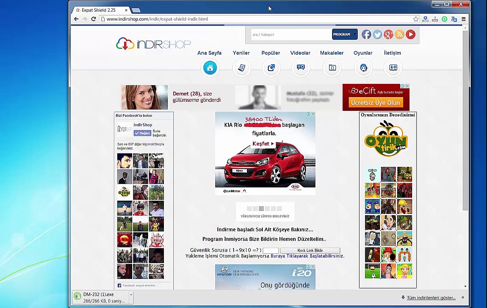Reload the page with the refresh icon
The height and width of the screenshot is (308, 487).
[x=93, y=19]
